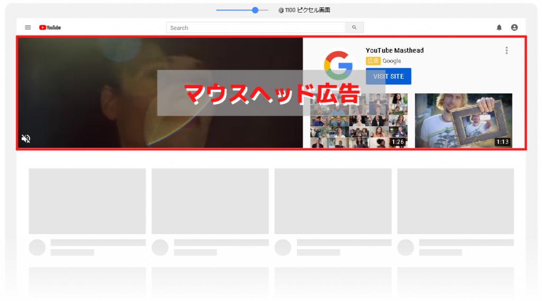Click the yellow 広告 ad badge
Viewport: 542px width, 301px height.
coord(373,61)
